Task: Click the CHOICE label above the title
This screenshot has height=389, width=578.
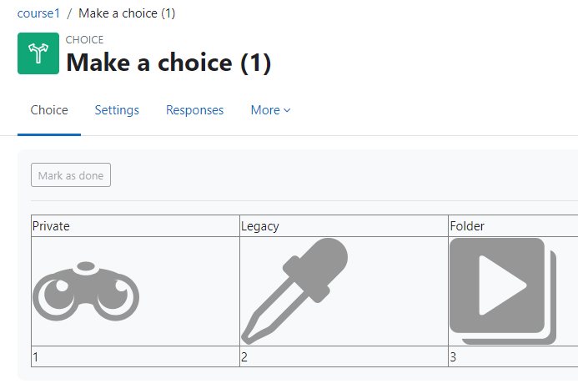Action: [x=84, y=39]
